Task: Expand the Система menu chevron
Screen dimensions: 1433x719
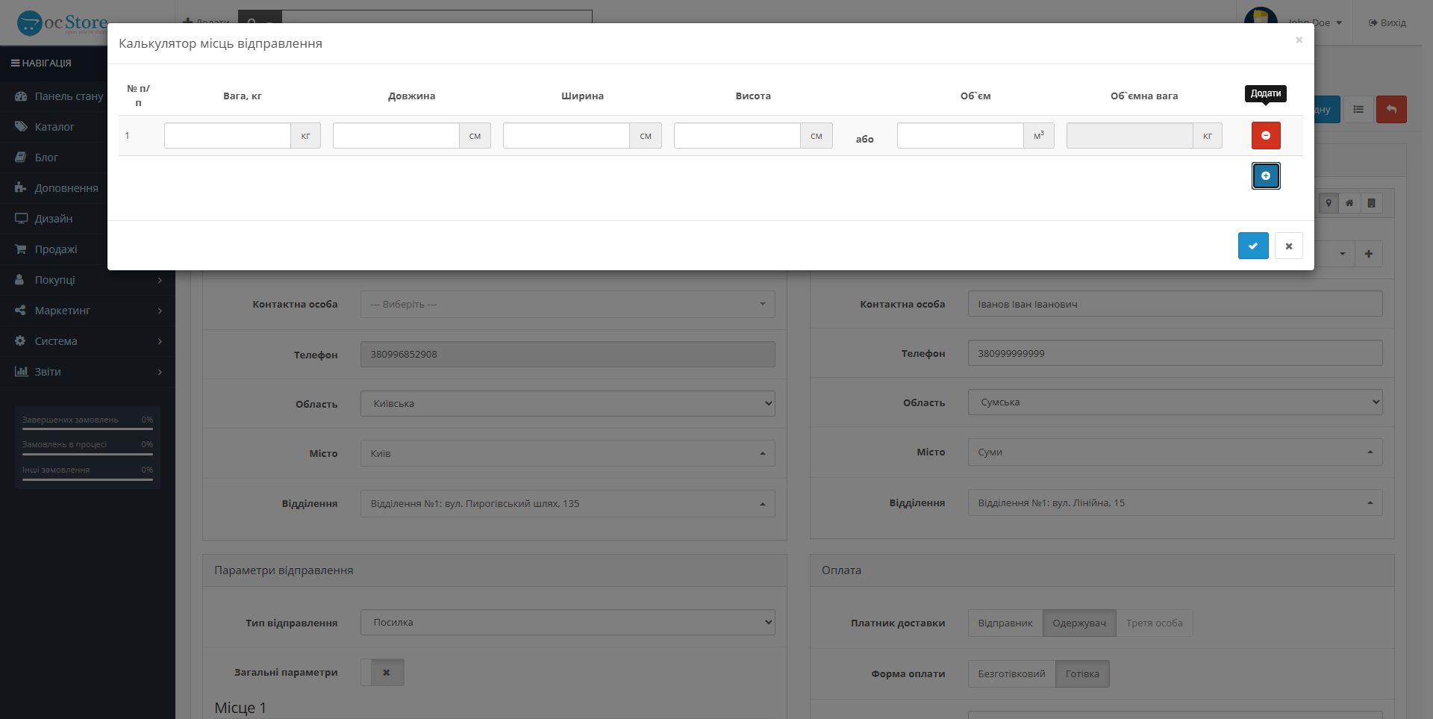Action: [160, 341]
